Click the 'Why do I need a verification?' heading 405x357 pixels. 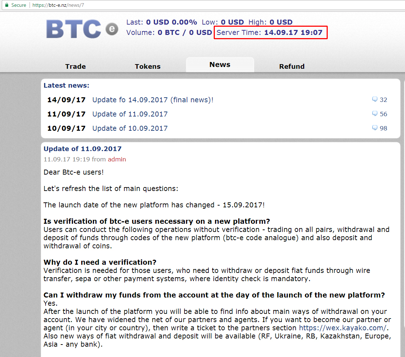pos(100,262)
